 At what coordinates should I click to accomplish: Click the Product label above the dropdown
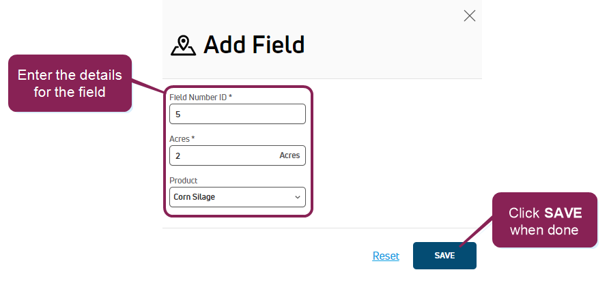184,181
